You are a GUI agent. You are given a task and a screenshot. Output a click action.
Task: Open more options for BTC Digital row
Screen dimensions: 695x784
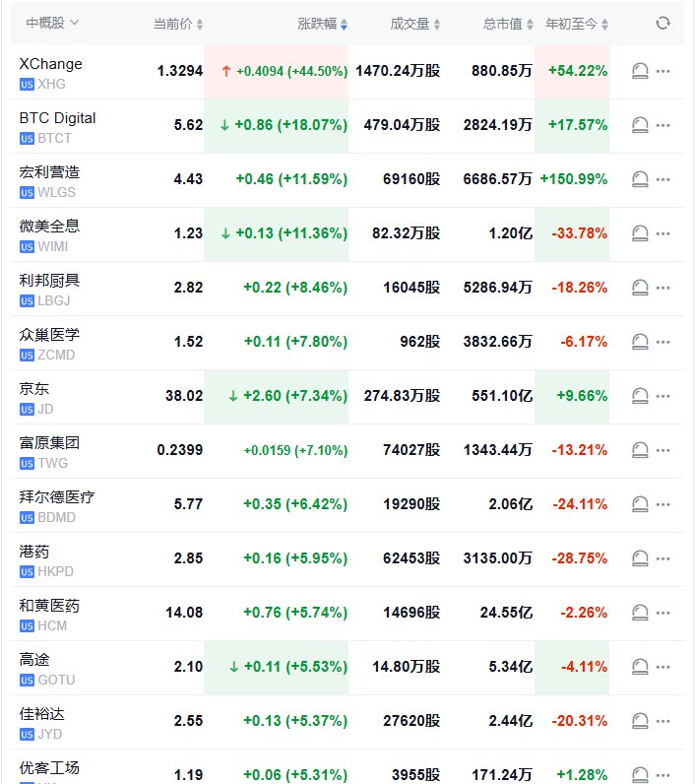tap(663, 125)
